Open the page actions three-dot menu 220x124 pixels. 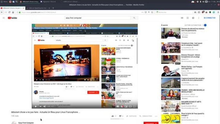[x=142, y=12]
